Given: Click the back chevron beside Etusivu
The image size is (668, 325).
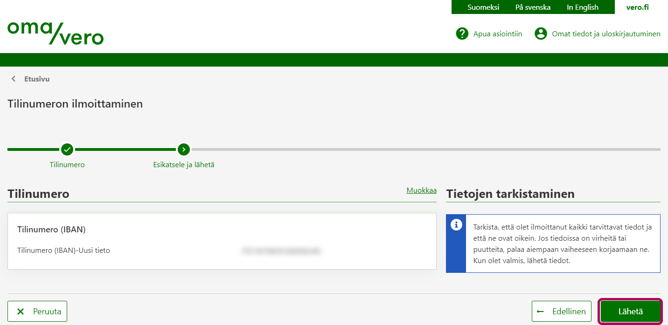Looking at the screenshot, I should click(14, 79).
